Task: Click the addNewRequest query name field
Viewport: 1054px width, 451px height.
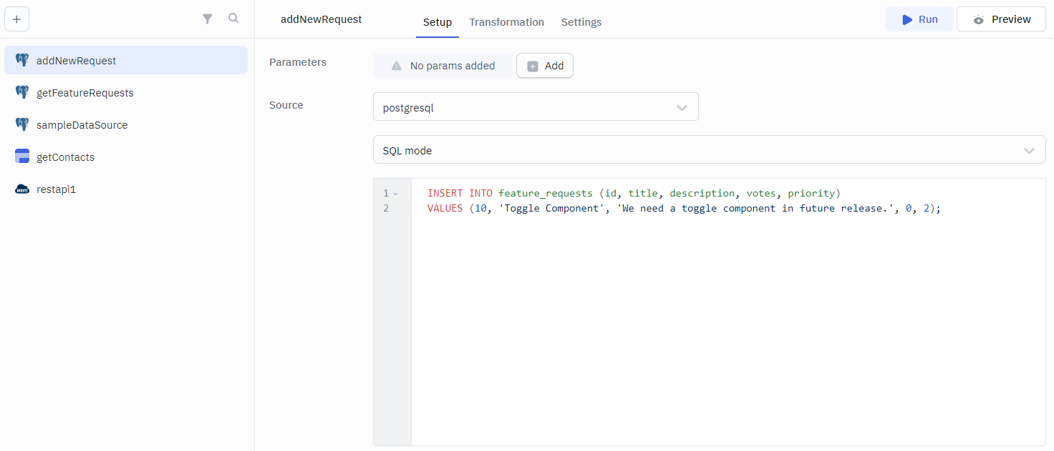Action: tap(321, 19)
